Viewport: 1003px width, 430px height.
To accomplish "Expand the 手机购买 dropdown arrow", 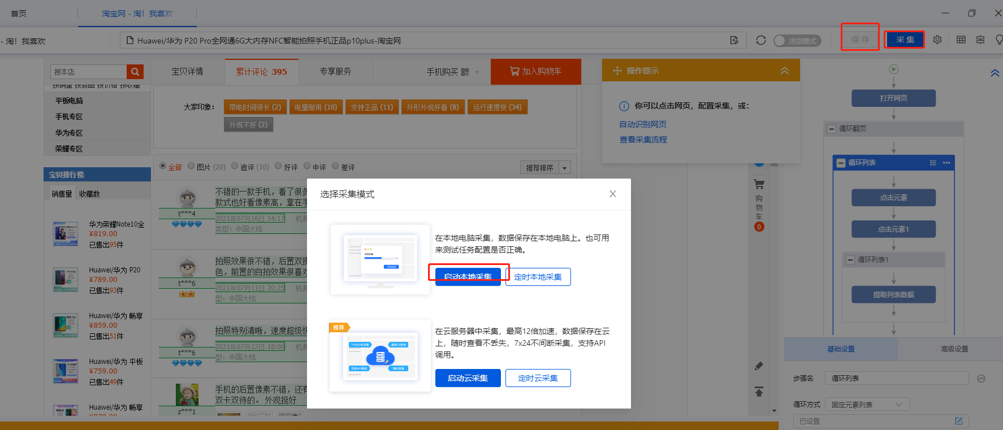I will 477,72.
